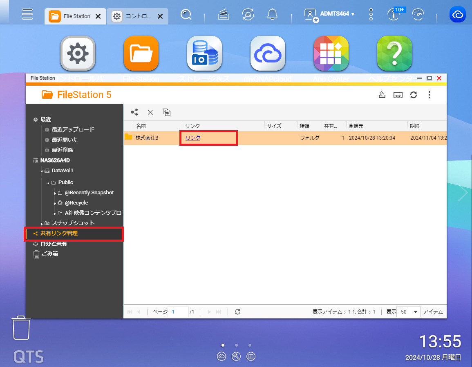Sort by the 種類 column header
Screen dimensions: 472x367
pos(309,126)
